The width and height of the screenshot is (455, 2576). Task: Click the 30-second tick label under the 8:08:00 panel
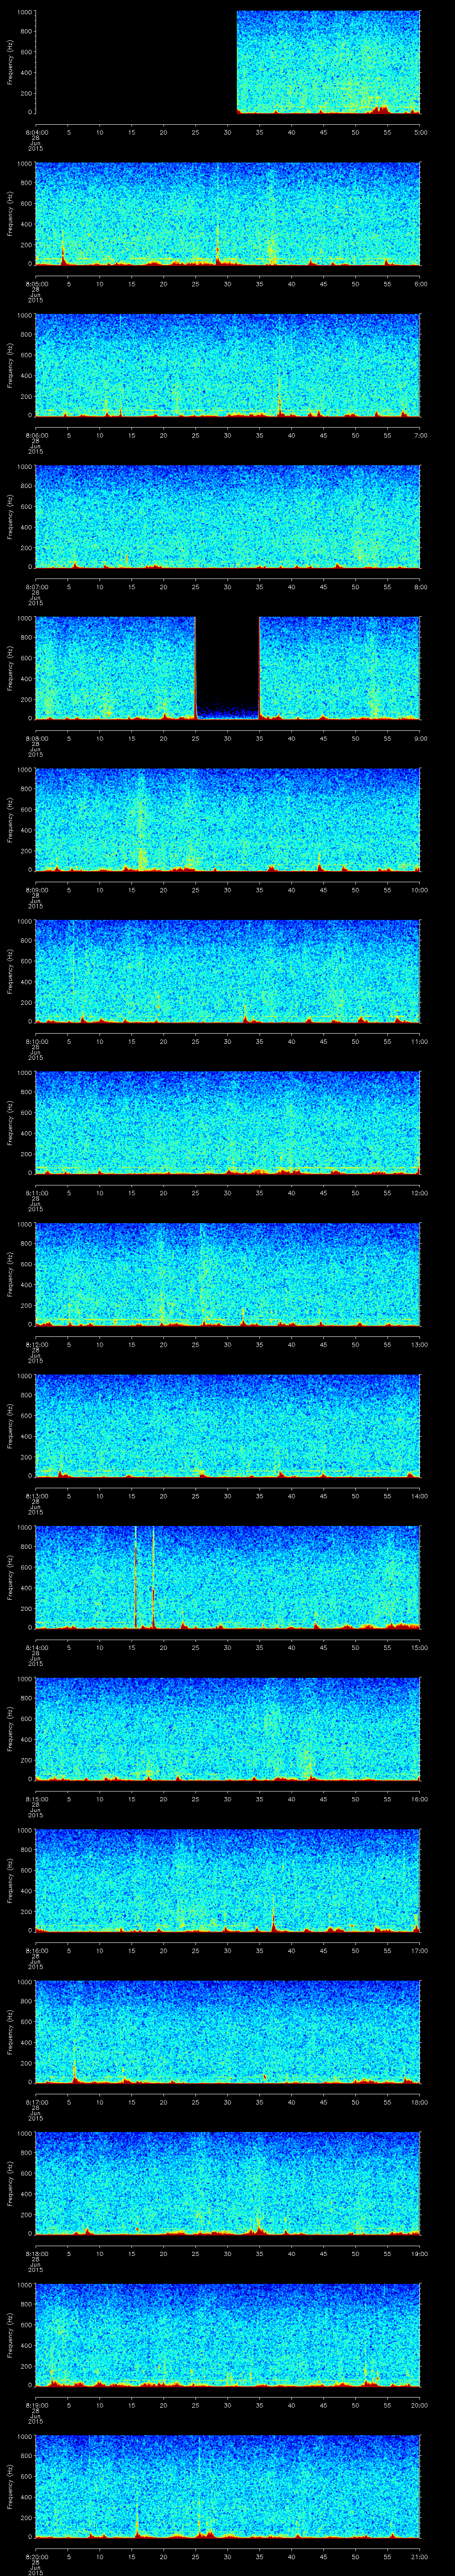[227, 738]
